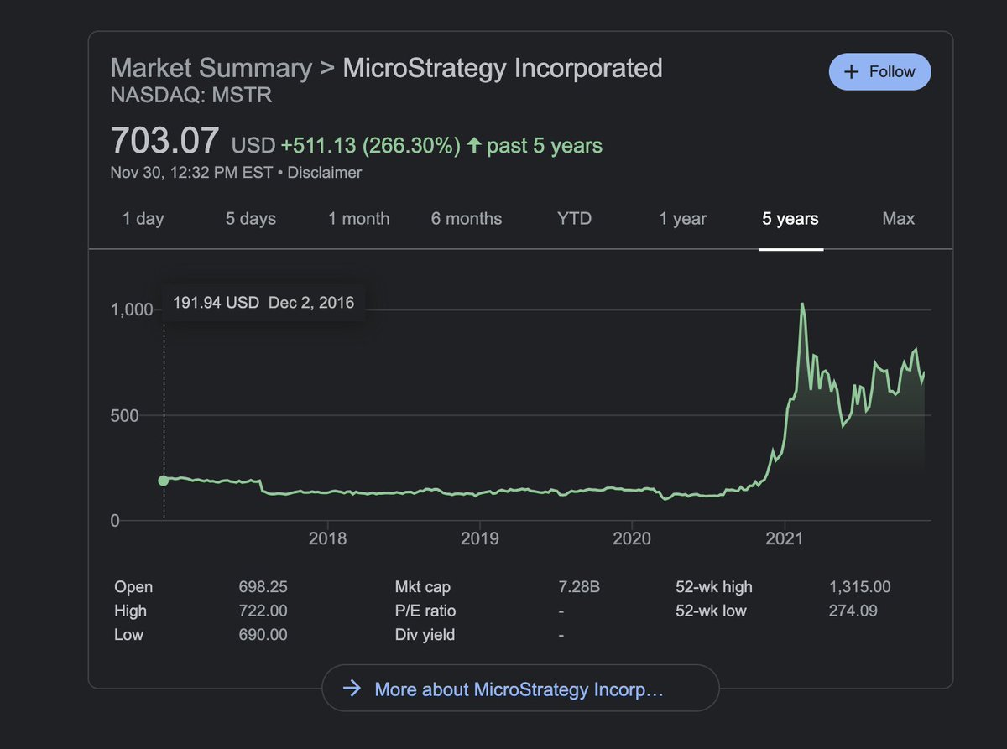Click the 703.07 current price

[165, 140]
